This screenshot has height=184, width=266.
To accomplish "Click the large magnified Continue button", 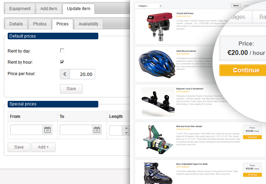I will click(243, 70).
